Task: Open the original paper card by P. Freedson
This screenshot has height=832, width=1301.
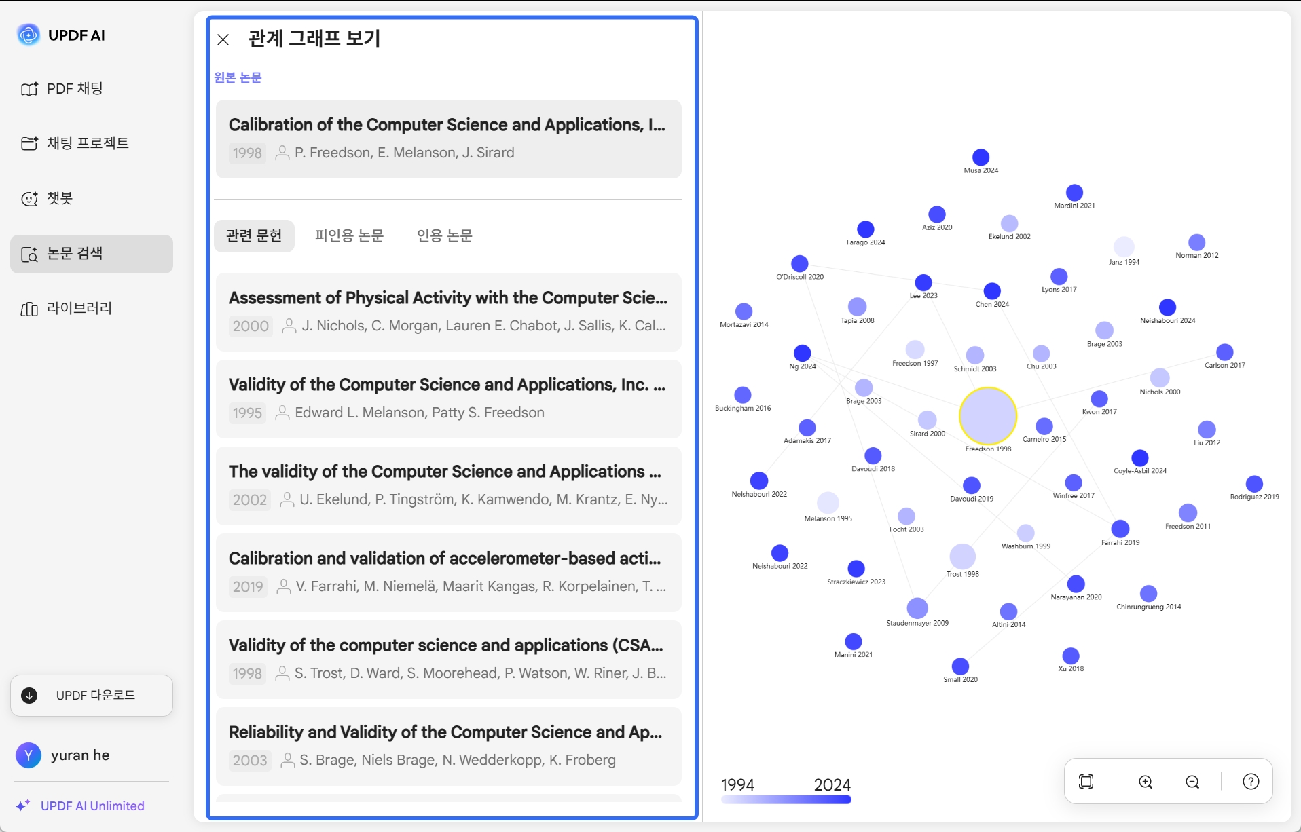Action: (448, 139)
